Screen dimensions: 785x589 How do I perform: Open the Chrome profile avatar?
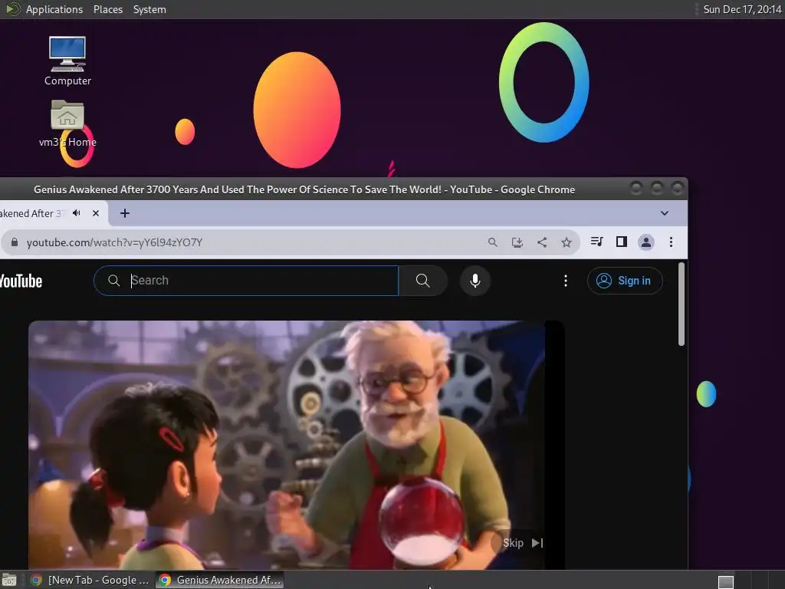coord(646,242)
